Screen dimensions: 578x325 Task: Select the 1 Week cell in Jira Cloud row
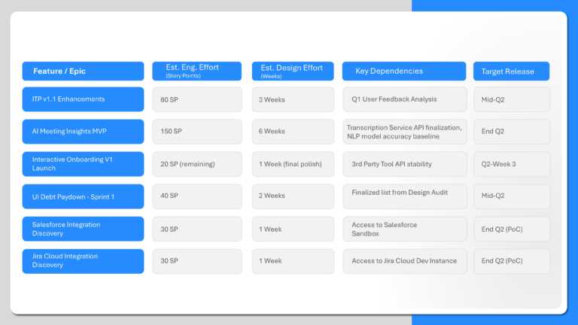[x=293, y=261]
